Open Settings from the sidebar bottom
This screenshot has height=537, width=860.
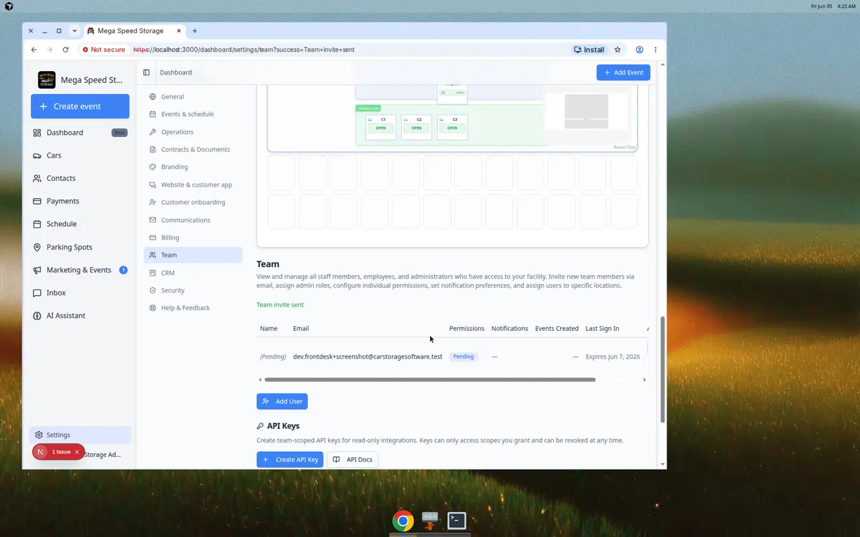[x=80, y=435]
